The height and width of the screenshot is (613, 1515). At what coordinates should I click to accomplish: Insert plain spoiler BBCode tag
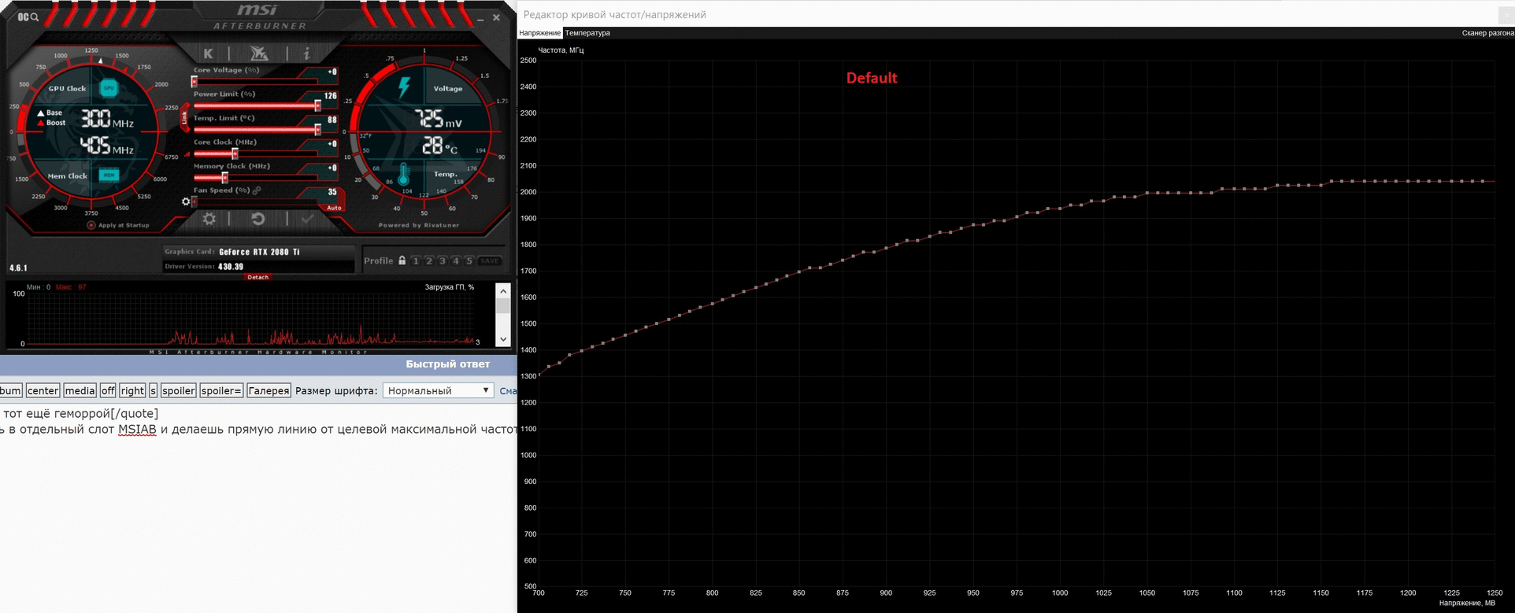tap(178, 390)
